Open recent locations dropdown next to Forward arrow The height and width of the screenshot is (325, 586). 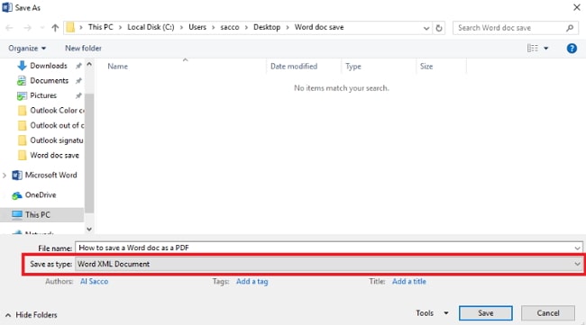(x=42, y=28)
